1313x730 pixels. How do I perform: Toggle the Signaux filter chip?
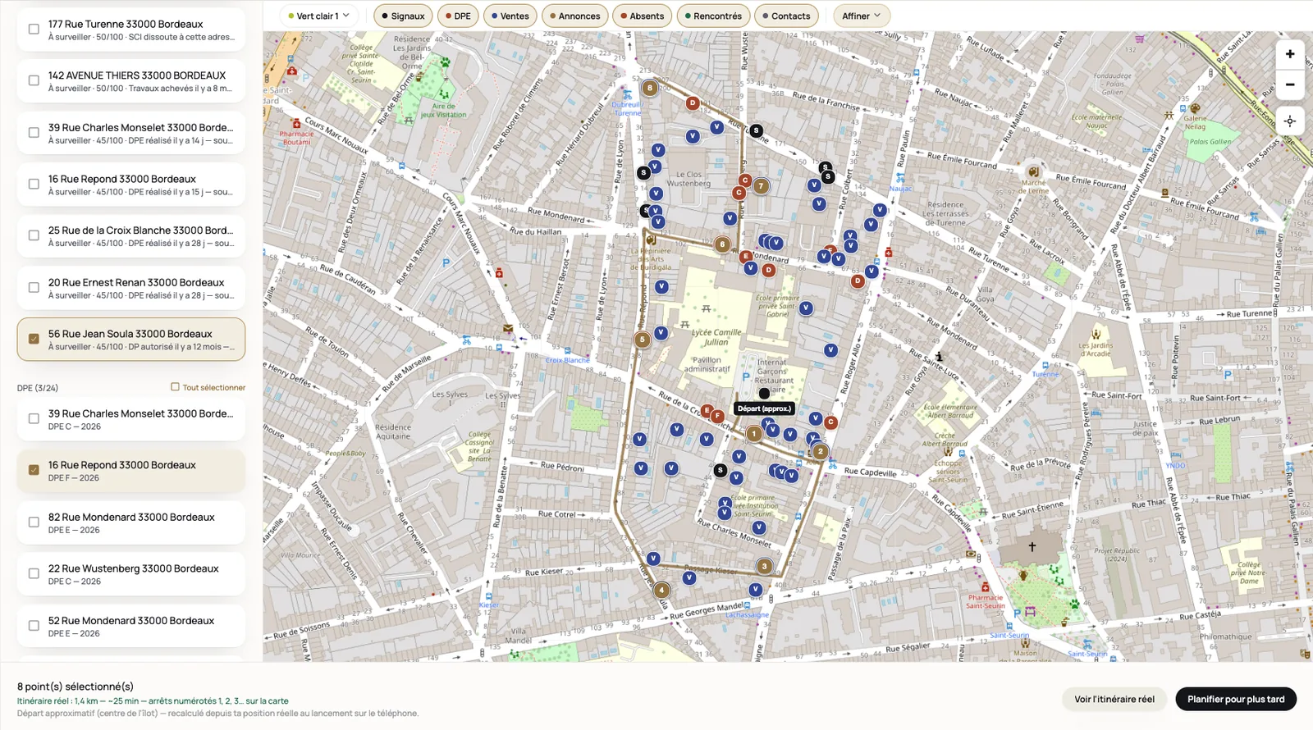point(403,16)
